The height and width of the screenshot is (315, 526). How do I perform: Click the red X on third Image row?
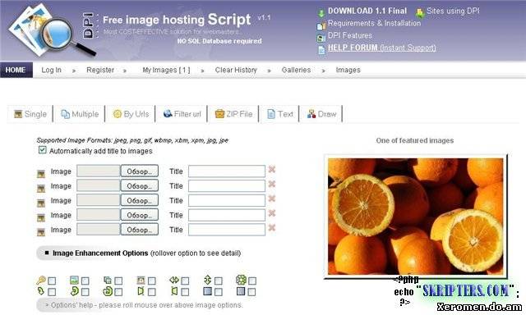click(272, 199)
